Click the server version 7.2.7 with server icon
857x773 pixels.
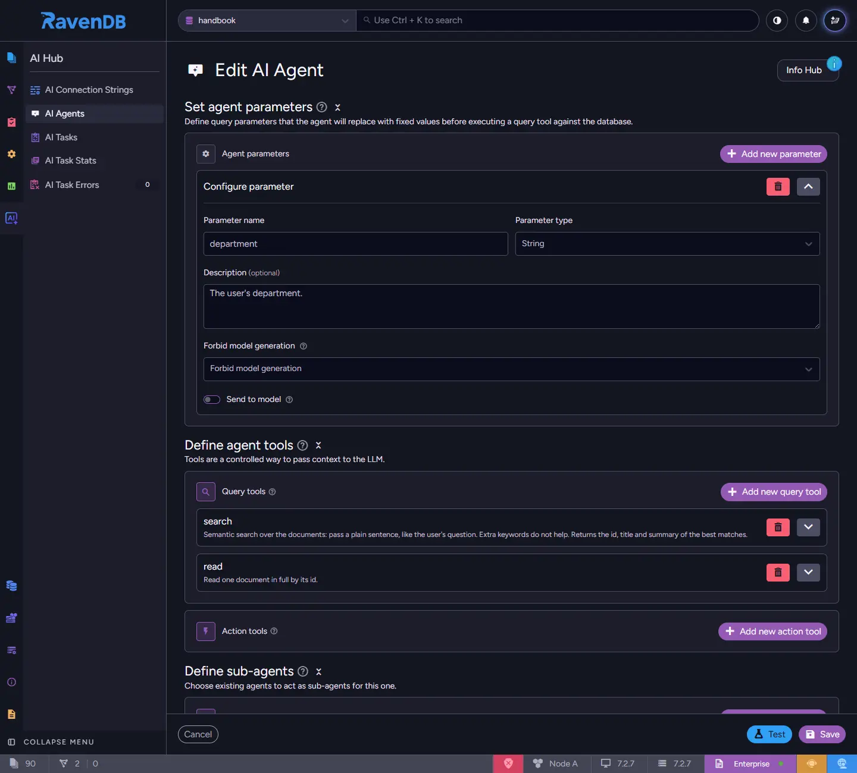[x=674, y=763]
